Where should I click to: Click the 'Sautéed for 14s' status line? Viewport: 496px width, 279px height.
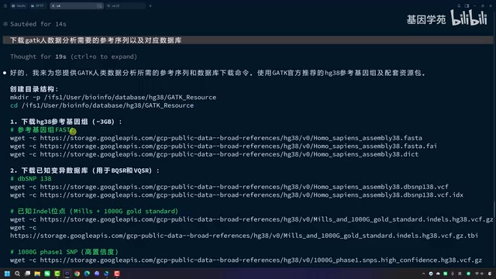(x=35, y=24)
